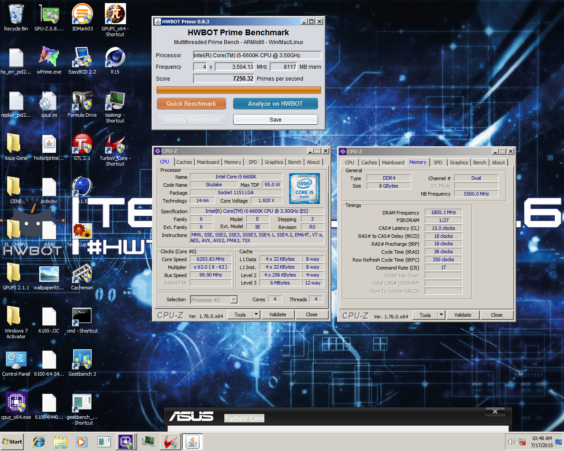Click the HWBOT Prime orange progress bar
Screen dimensions: 564x451
[x=239, y=90]
